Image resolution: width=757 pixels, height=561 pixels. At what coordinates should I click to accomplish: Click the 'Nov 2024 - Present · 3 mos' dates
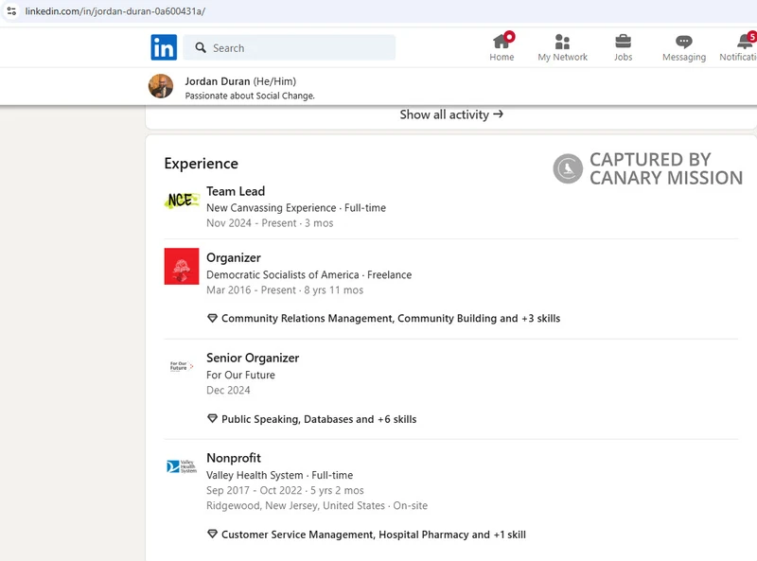coord(270,223)
